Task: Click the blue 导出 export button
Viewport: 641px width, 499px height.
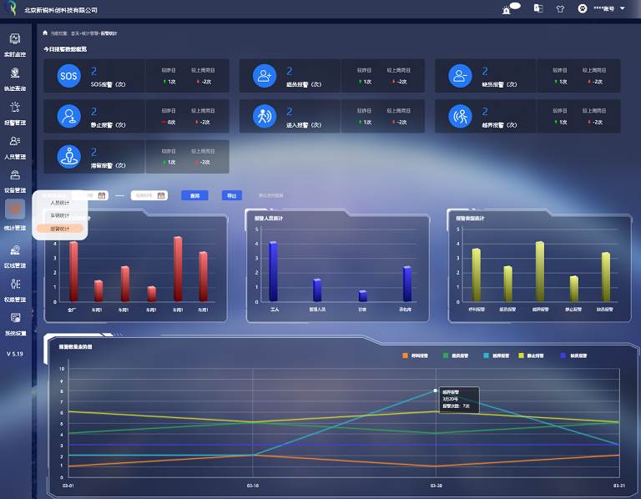Action: [232, 196]
